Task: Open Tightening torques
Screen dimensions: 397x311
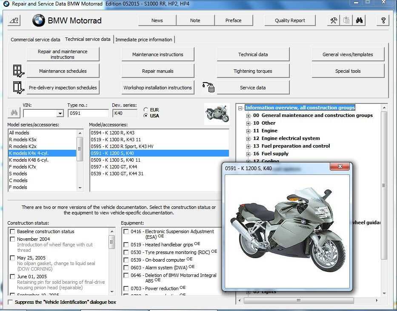Action: tap(253, 71)
